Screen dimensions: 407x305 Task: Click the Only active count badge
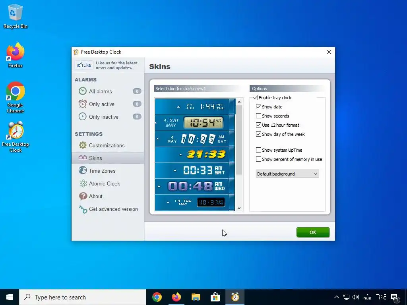137,104
